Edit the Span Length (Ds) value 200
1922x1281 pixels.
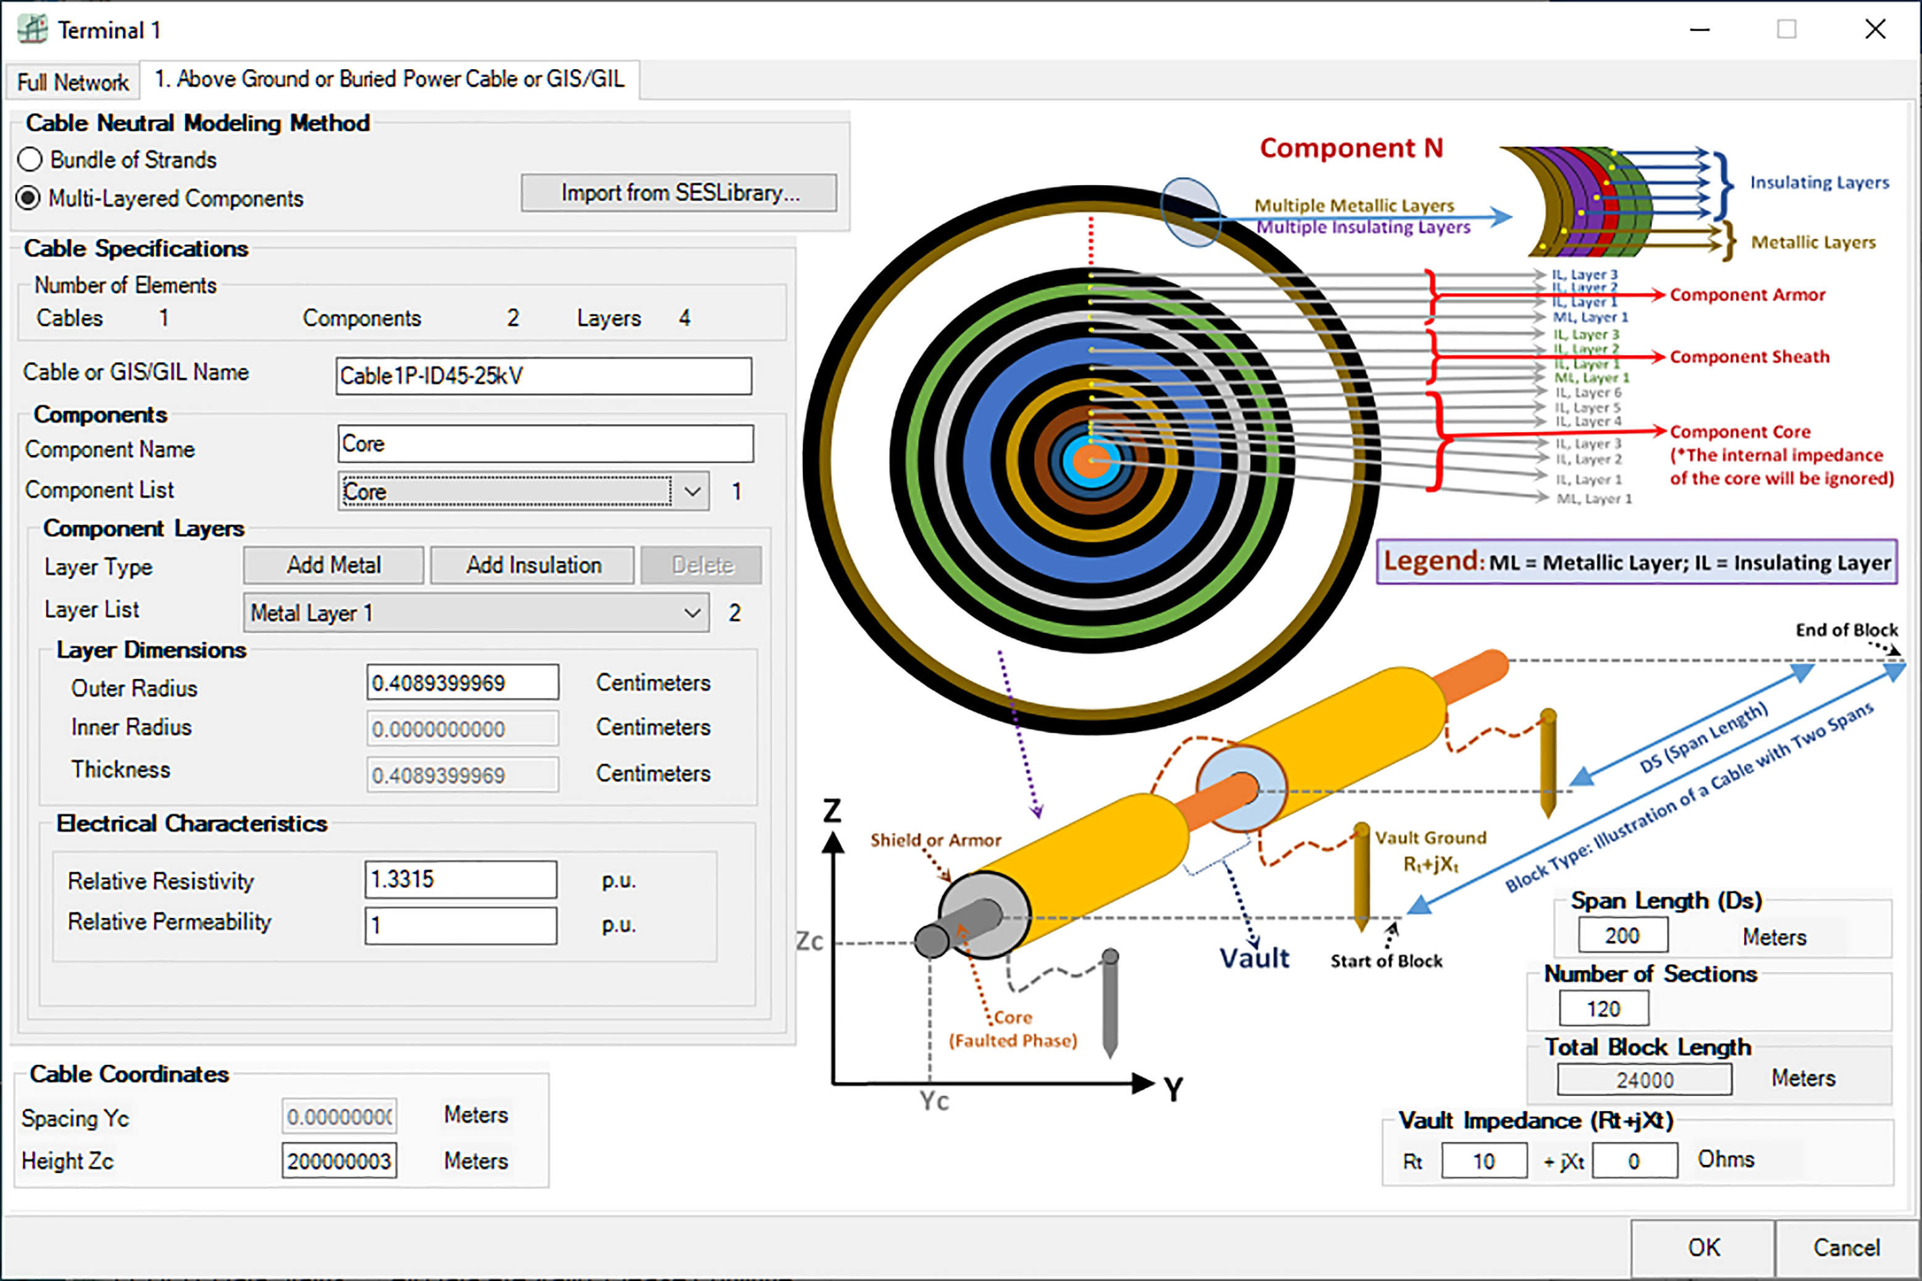click(1623, 935)
